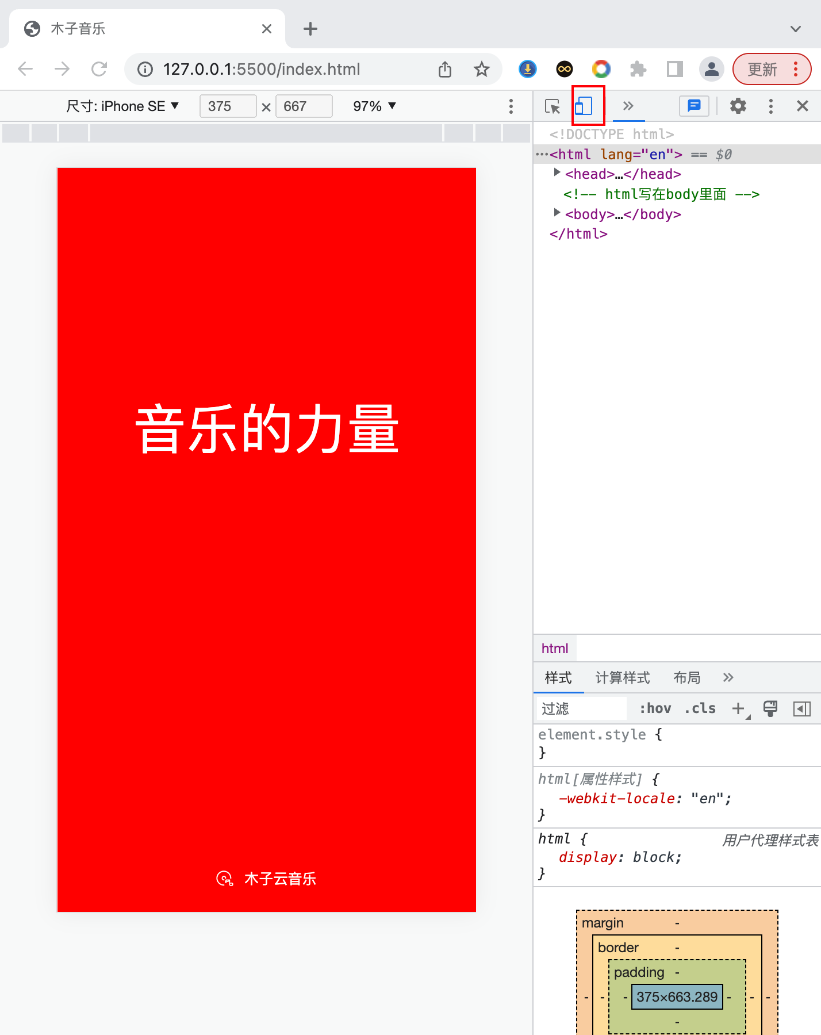Open the DevTools issues message icon

tap(694, 106)
